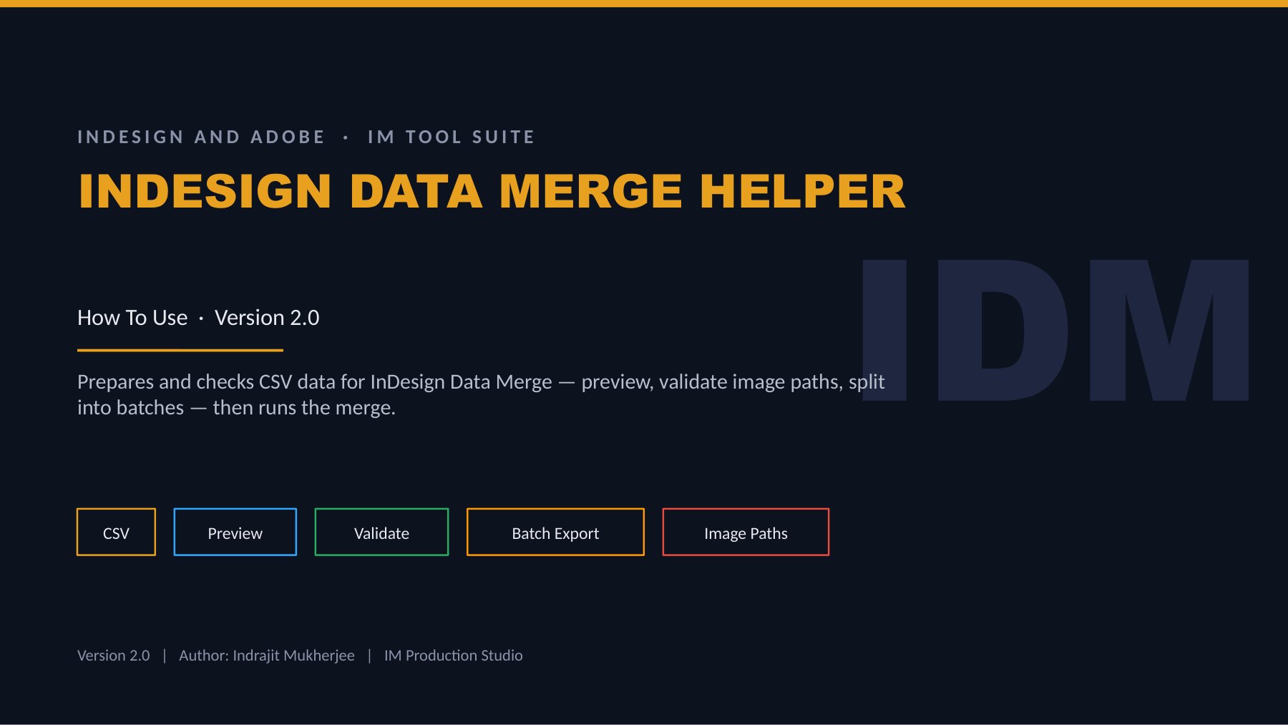The height and width of the screenshot is (725, 1288).
Task: Click the How To Use subtitle
Action: pos(132,317)
